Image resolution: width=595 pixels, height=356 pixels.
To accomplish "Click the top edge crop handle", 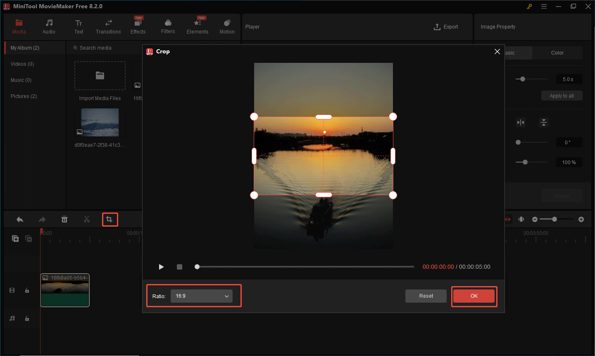I will coord(324,117).
